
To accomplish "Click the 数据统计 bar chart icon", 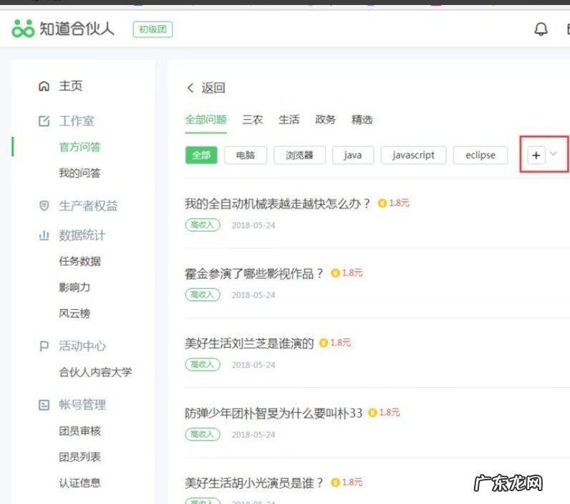I will tap(44, 235).
